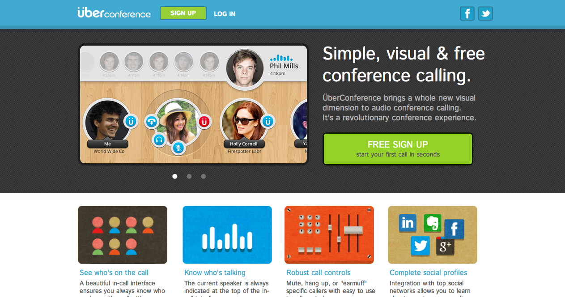
Task: Select the first carousel slide dot
Action: tap(175, 176)
